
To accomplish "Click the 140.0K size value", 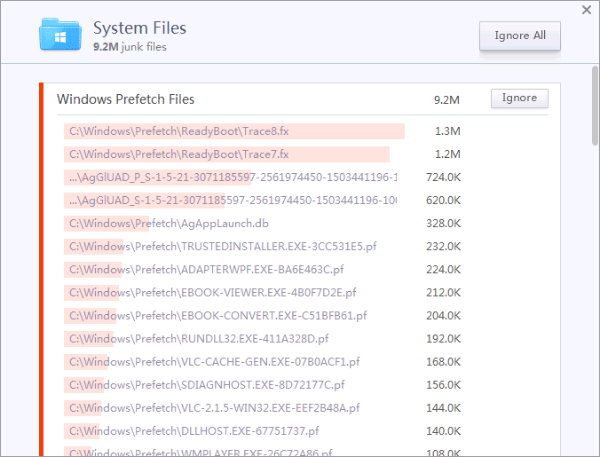I will [x=443, y=431].
